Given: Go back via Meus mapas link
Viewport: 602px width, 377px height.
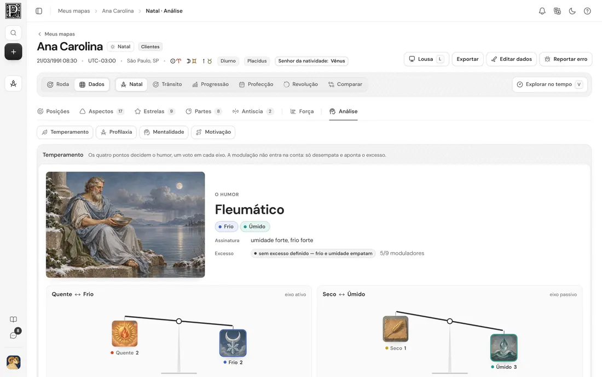Looking at the screenshot, I should 56,34.
